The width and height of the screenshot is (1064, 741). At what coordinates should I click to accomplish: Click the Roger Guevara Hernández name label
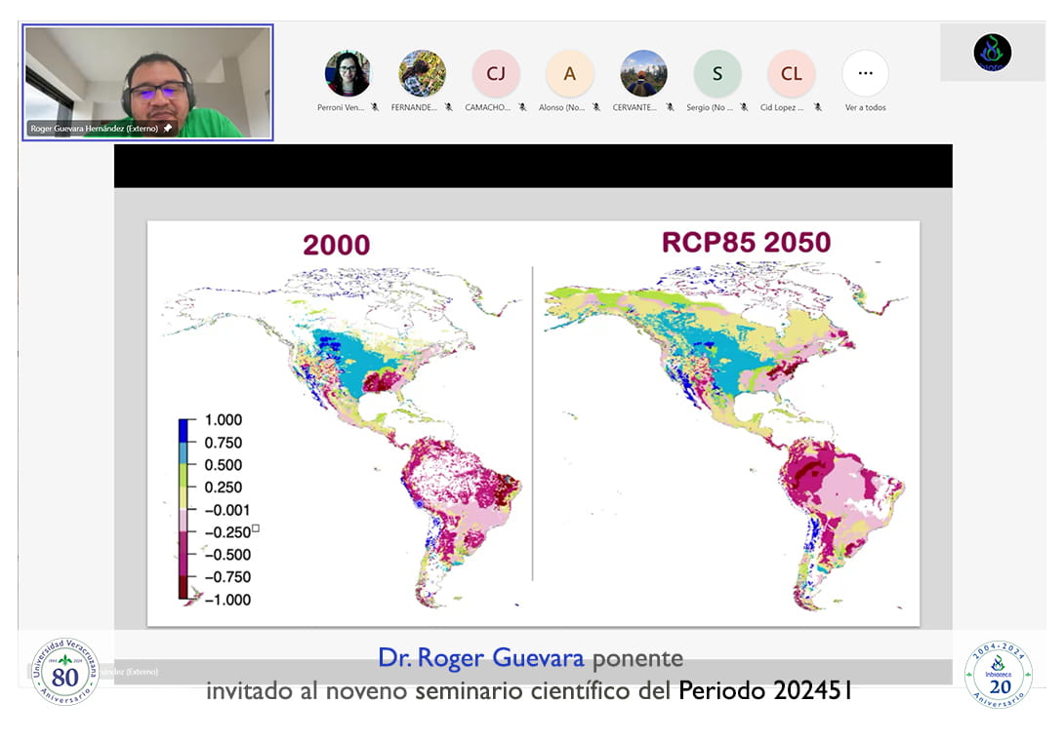click(94, 128)
